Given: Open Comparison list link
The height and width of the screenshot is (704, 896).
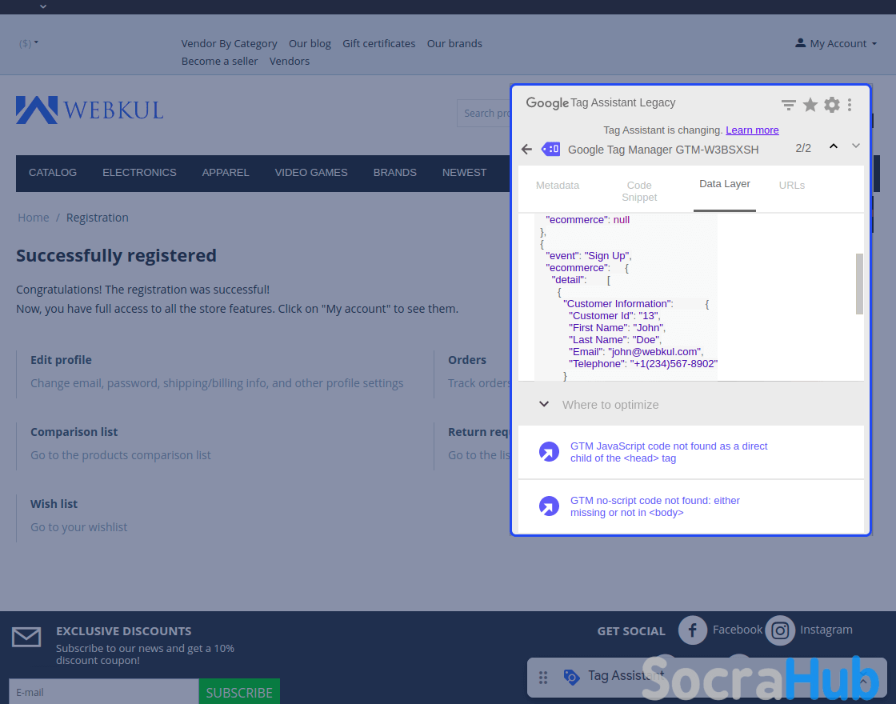Looking at the screenshot, I should 74,432.
